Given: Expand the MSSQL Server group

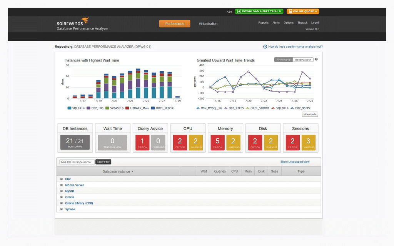Looking at the screenshot, I should [x=61, y=185].
